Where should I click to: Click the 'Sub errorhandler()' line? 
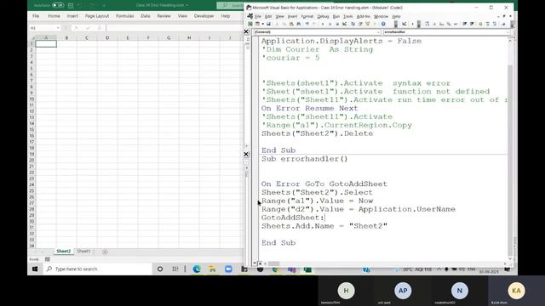click(x=305, y=159)
